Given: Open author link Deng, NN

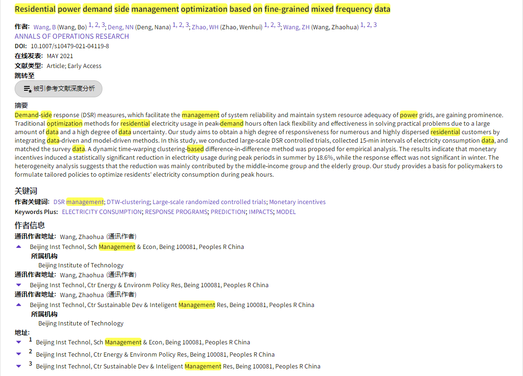Looking at the screenshot, I should click(x=120, y=27).
